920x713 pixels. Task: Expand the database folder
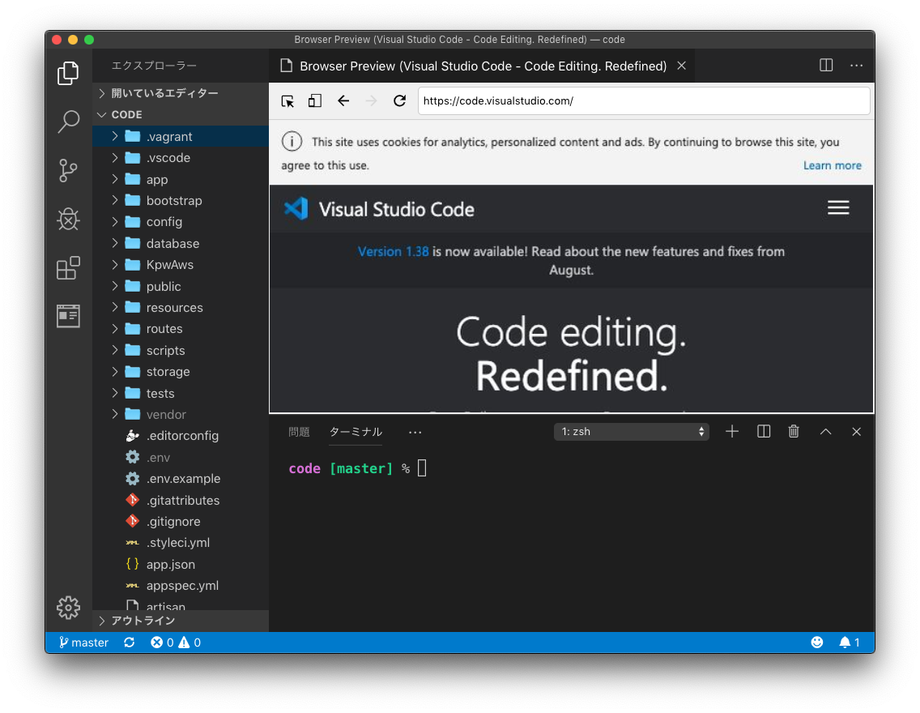click(x=181, y=244)
